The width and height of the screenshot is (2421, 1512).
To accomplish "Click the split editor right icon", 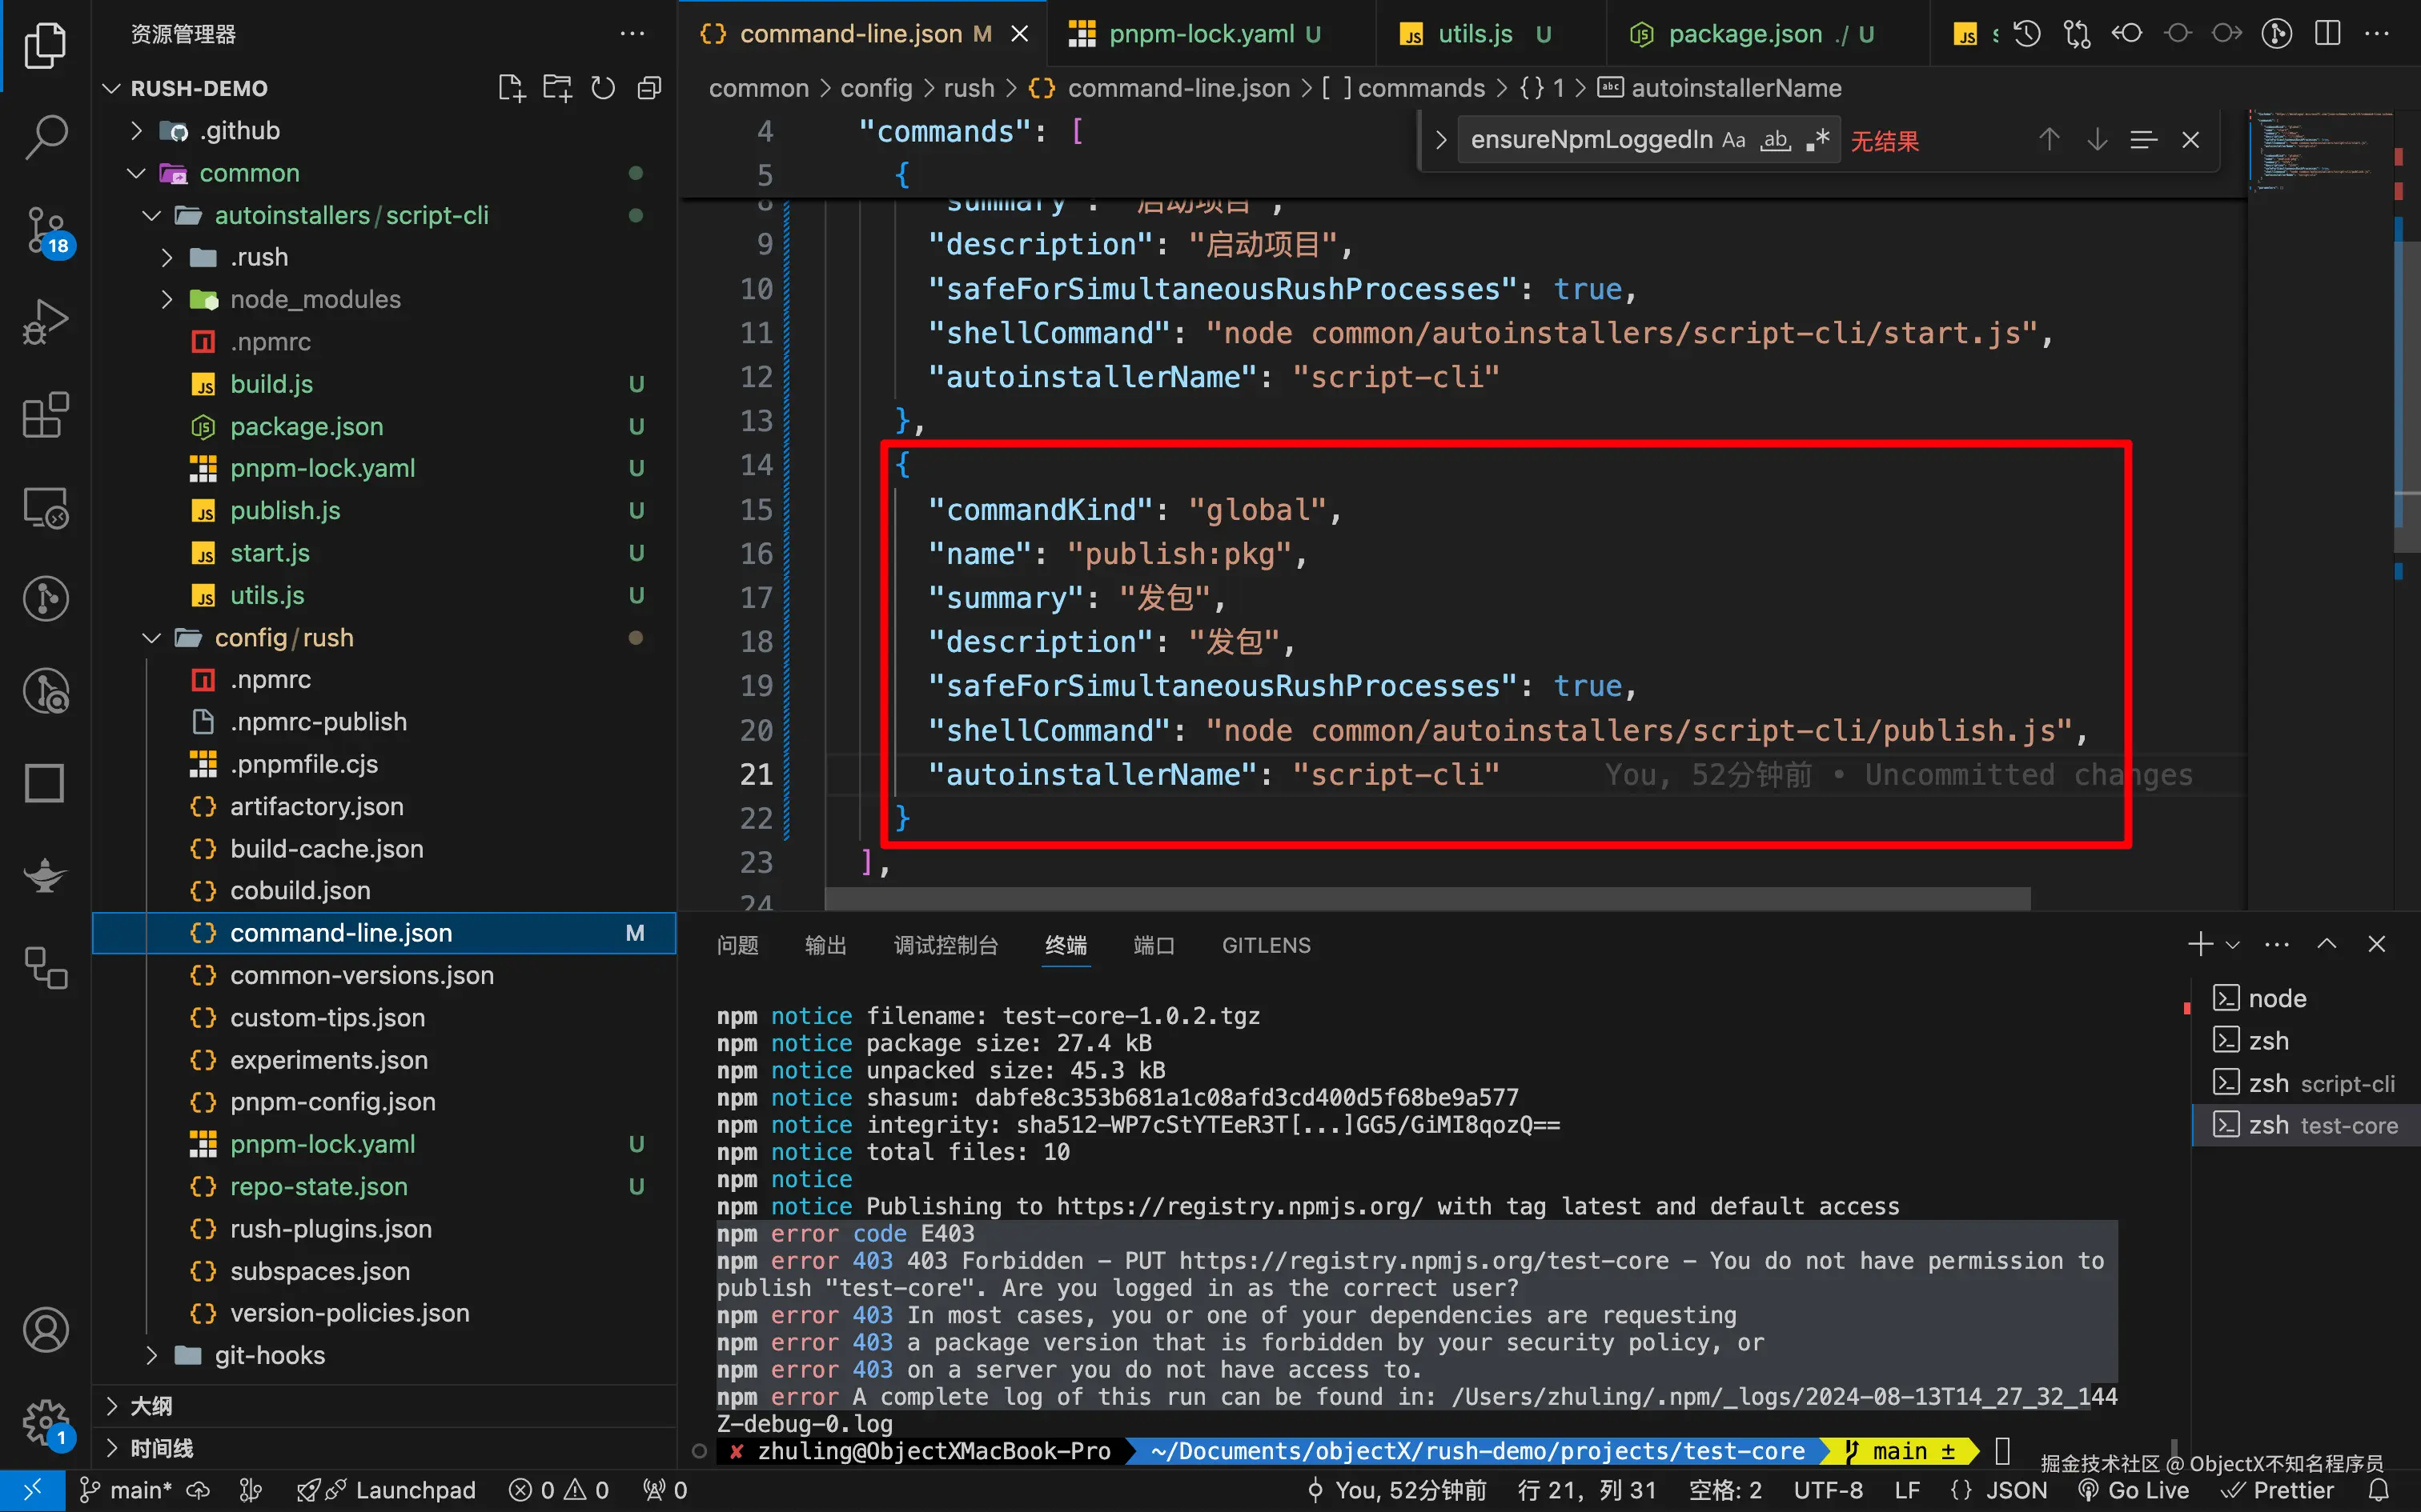I will point(2327,34).
